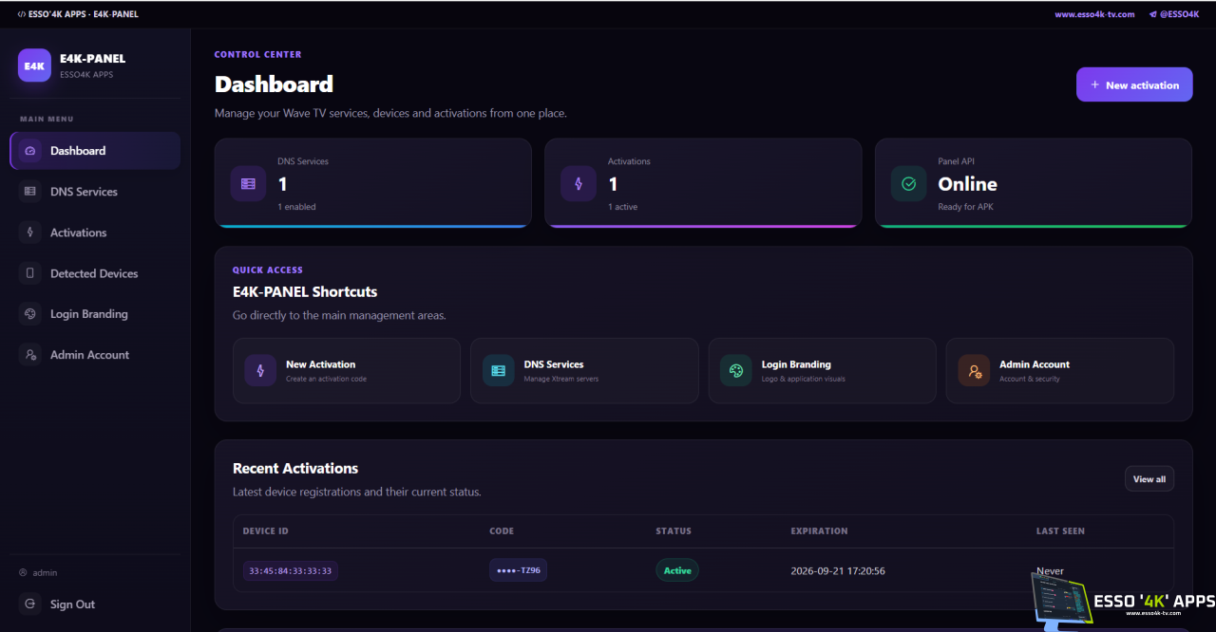Image resolution: width=1216 pixels, height=632 pixels.
Task: Click the Panel API Online card
Action: pos(1034,183)
